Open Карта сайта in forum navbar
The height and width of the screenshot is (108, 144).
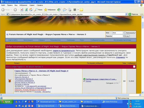[x=13, y=40]
